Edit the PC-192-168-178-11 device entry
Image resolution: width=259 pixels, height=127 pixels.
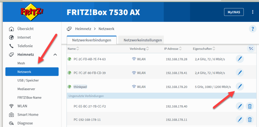[240, 120]
